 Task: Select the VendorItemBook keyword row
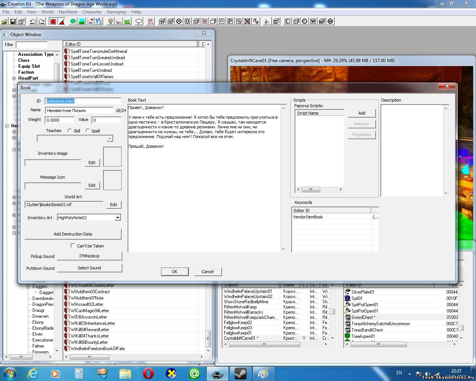335,217
